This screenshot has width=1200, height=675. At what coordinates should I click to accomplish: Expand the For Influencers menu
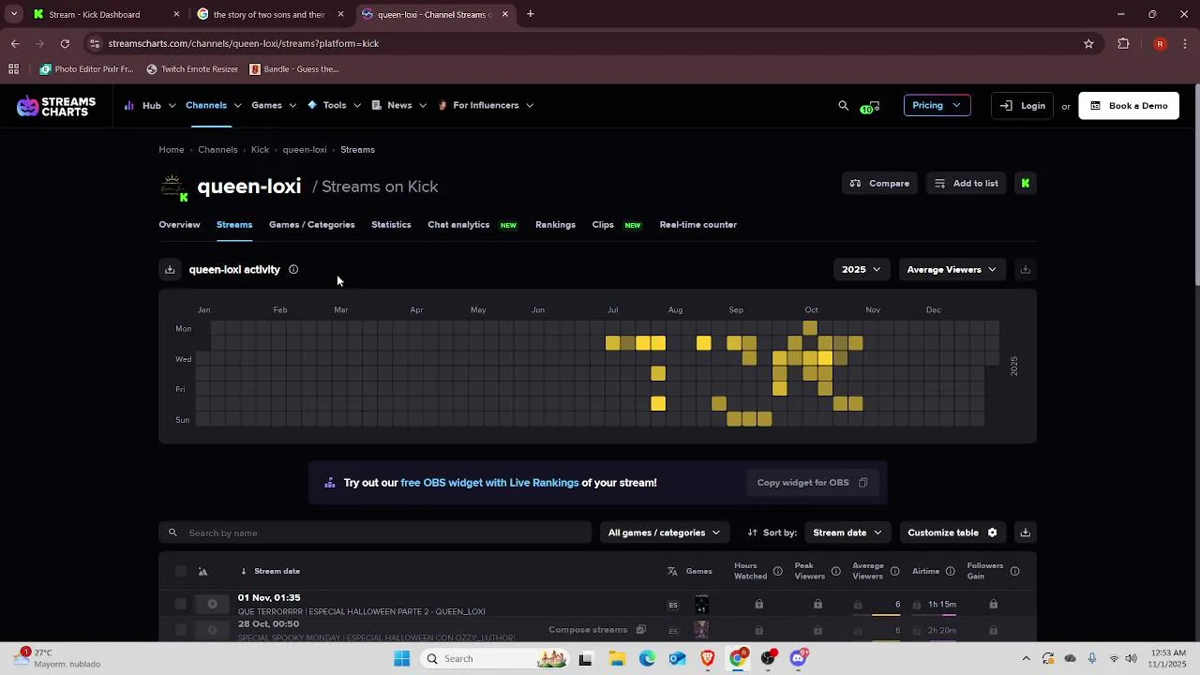[x=486, y=106]
